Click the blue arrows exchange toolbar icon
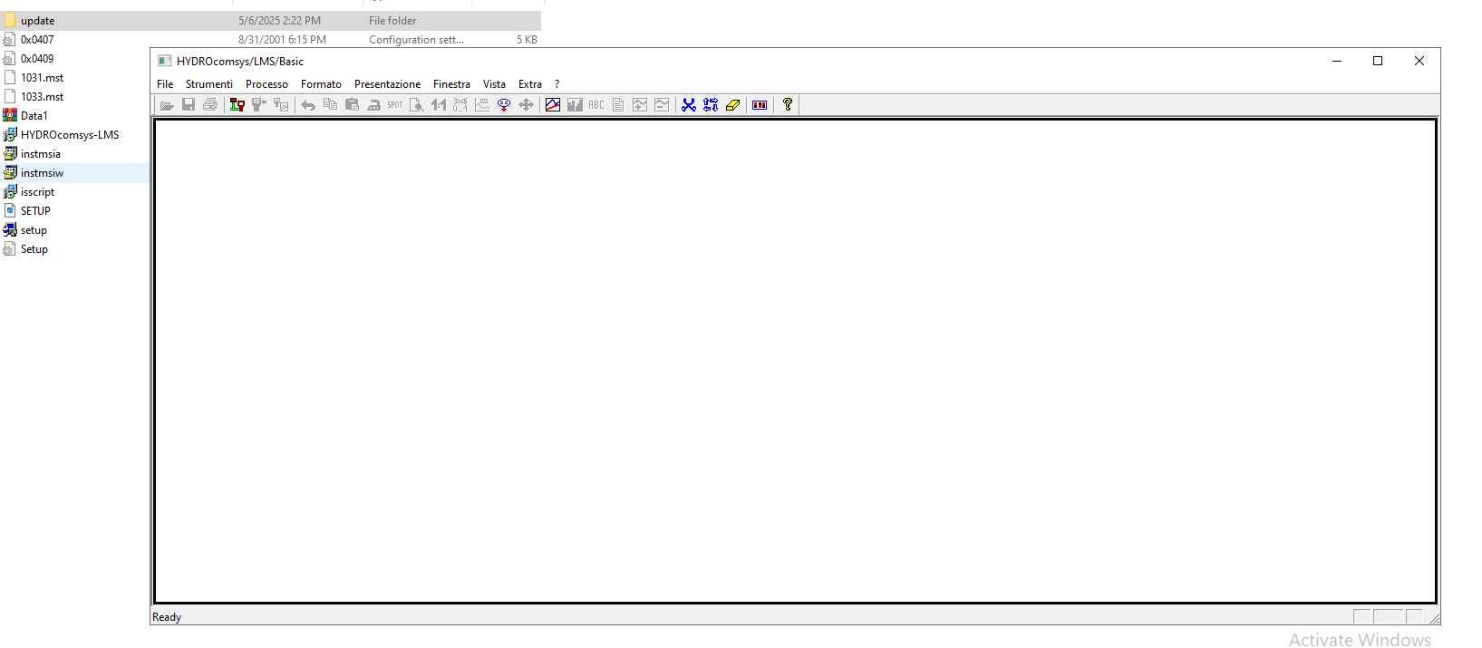This screenshot has height=648, width=1482. (711, 105)
